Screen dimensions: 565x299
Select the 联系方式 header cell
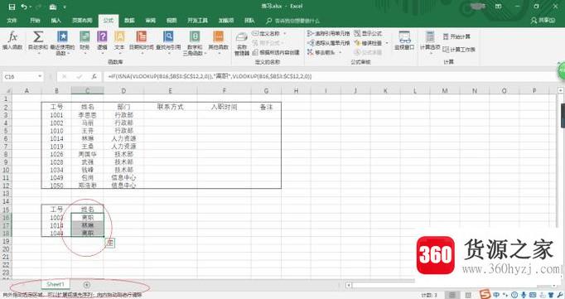point(171,107)
